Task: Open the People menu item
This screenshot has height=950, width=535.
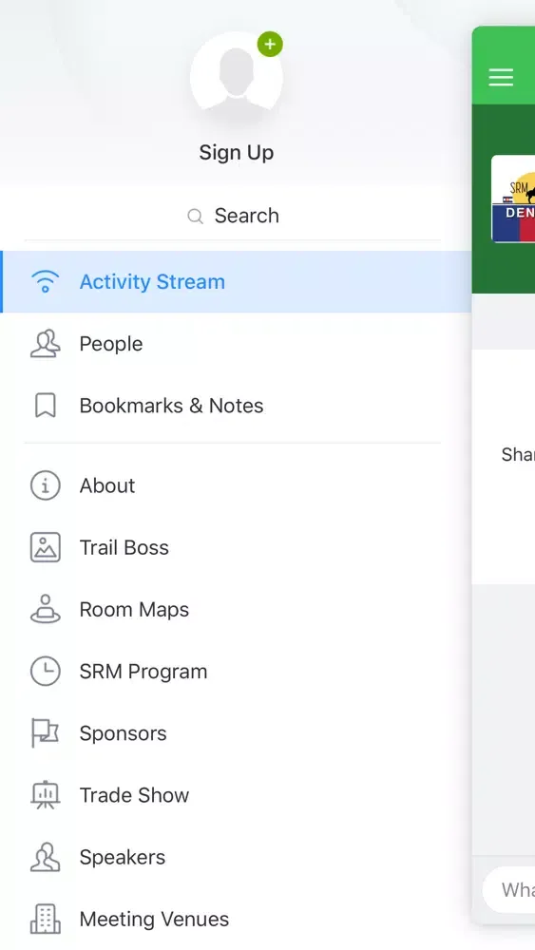Action: [x=236, y=344]
